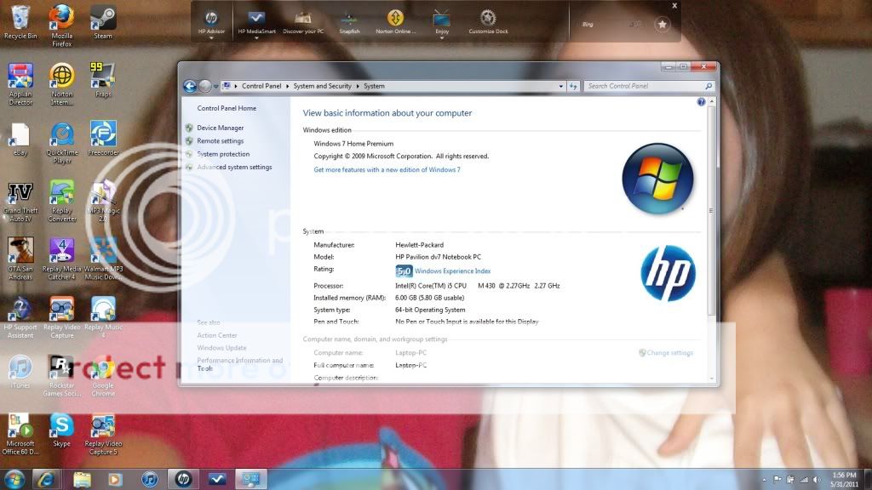Expand the address bar history dropdown
The width and height of the screenshot is (872, 490).
(x=560, y=86)
